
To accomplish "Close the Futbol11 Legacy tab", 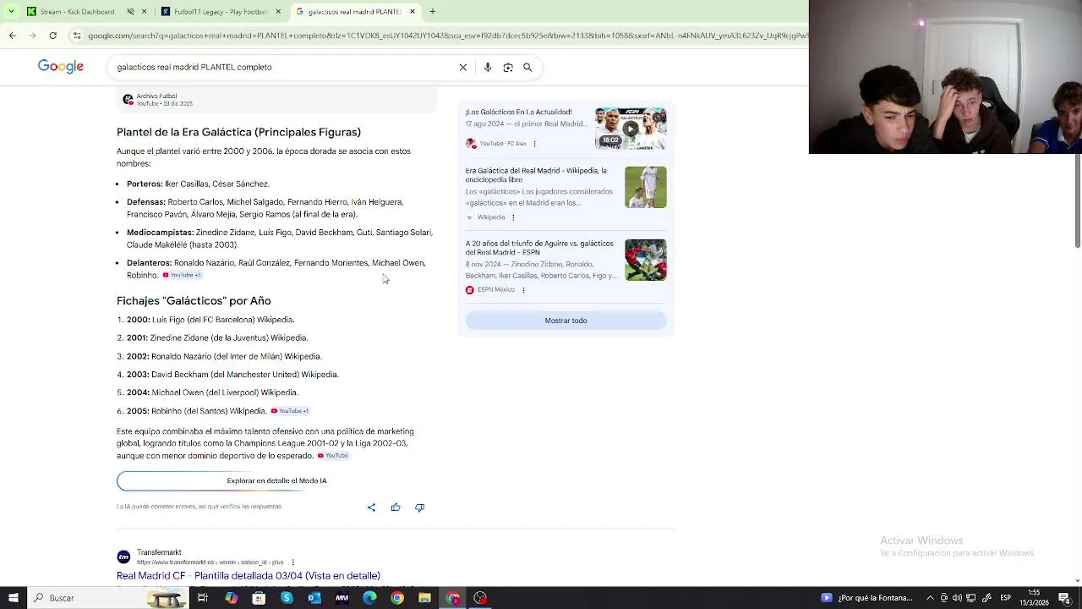I will [278, 12].
